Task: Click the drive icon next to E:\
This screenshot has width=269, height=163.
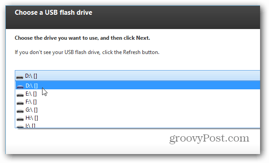Action: [x=20, y=95]
